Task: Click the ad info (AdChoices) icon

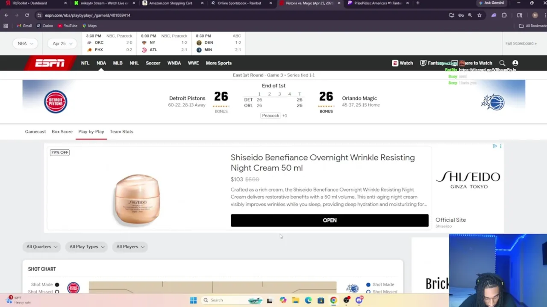Action: coord(495,146)
